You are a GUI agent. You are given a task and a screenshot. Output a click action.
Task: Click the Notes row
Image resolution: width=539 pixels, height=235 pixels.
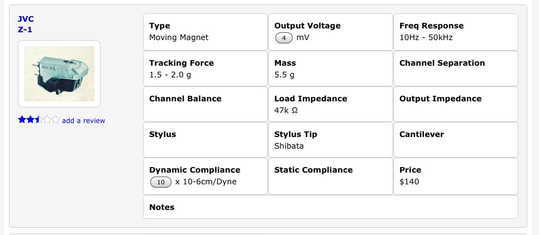(331, 207)
